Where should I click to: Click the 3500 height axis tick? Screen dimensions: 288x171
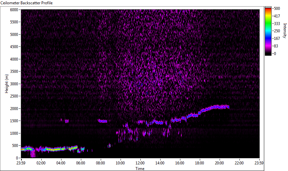click(x=14, y=71)
